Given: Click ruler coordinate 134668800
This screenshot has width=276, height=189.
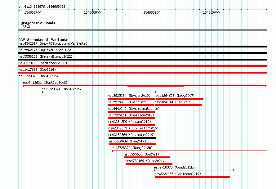Looking at the screenshot, I should [x=92, y=12].
